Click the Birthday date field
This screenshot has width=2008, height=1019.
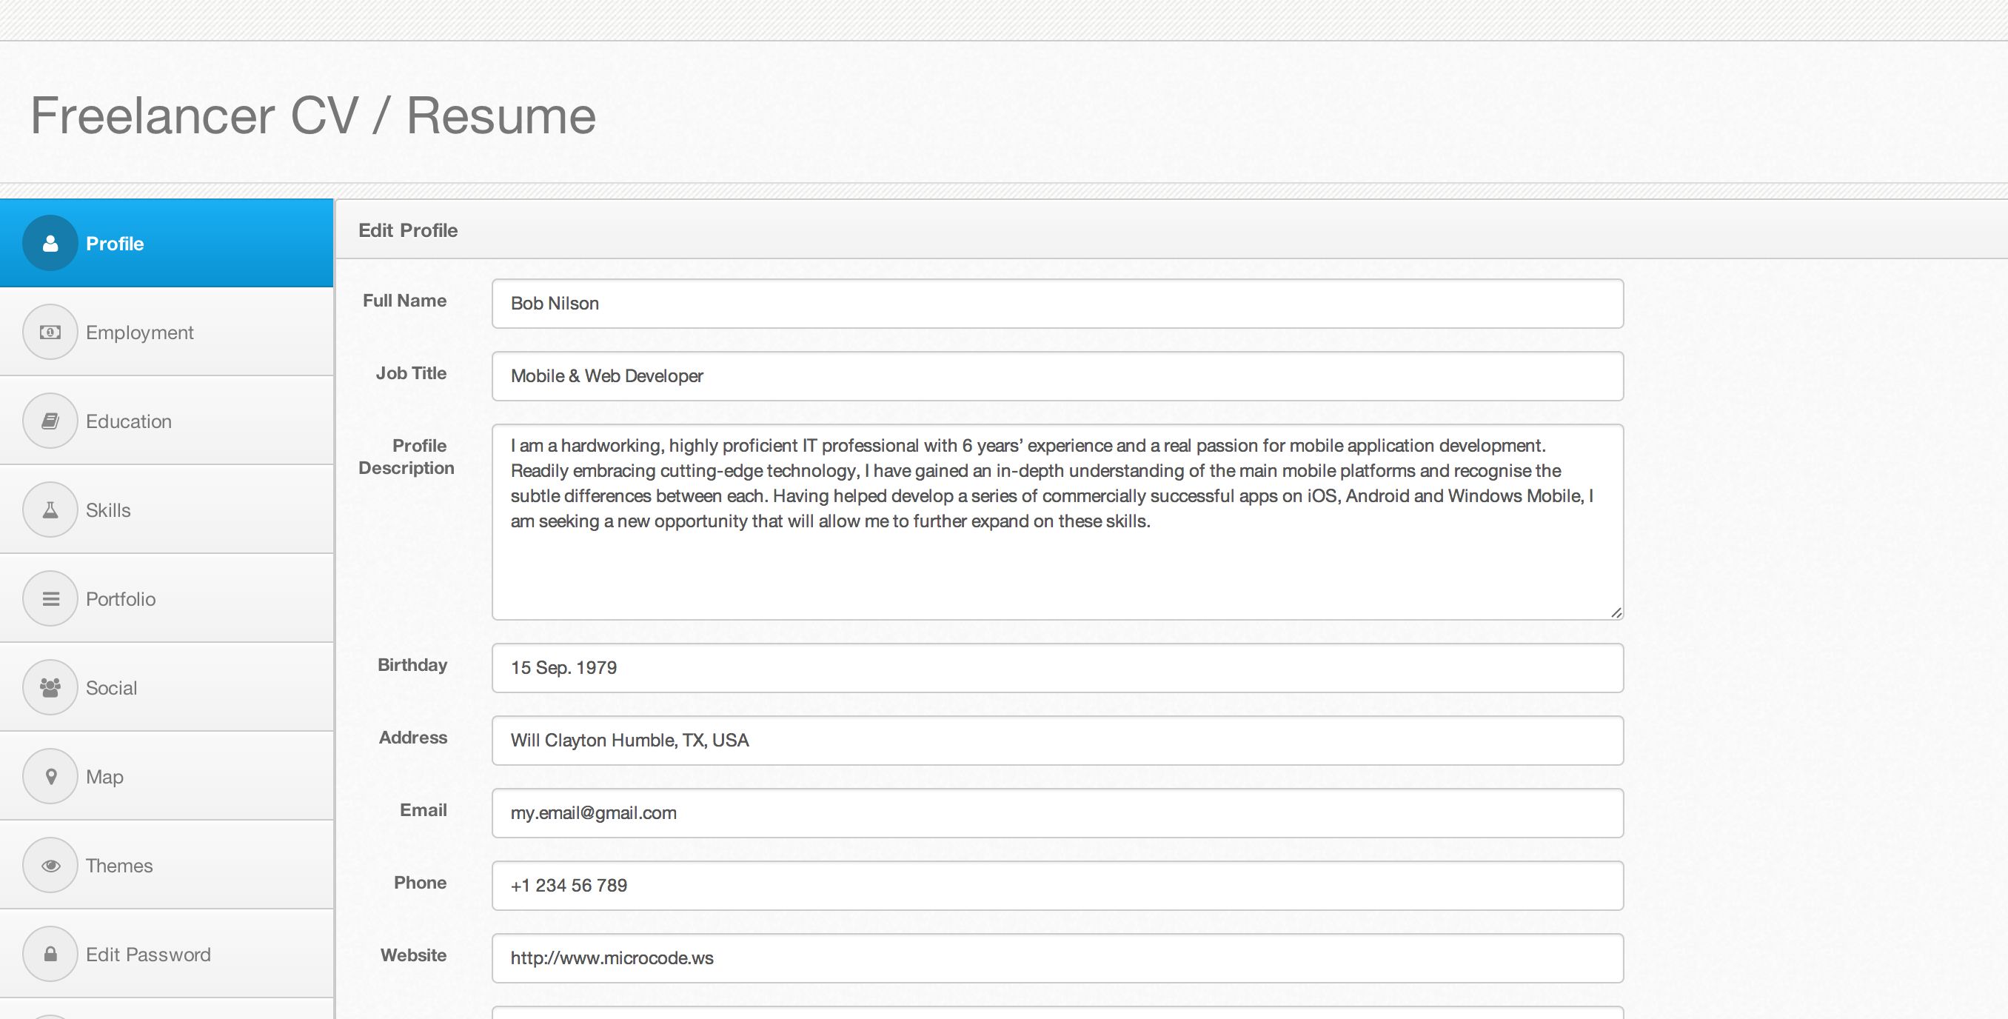click(1057, 667)
